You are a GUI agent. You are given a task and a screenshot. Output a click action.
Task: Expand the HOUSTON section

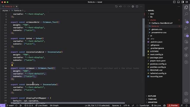point(153,102)
